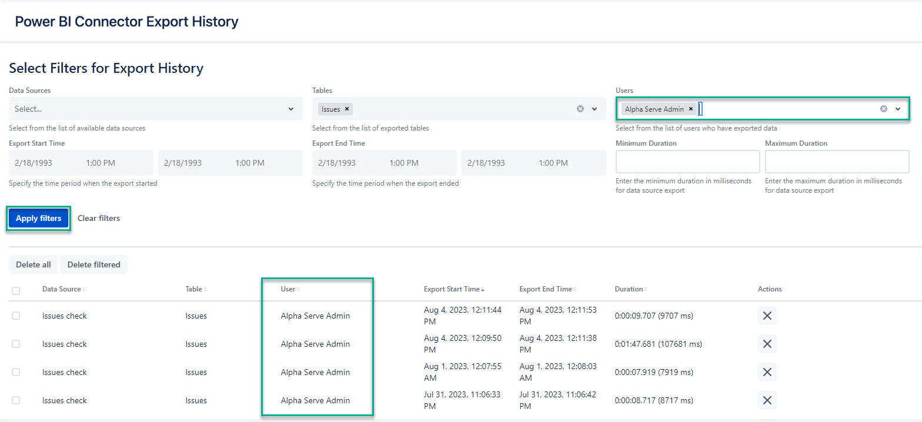Check the row with 7919 ms duration

pyautogui.click(x=16, y=372)
